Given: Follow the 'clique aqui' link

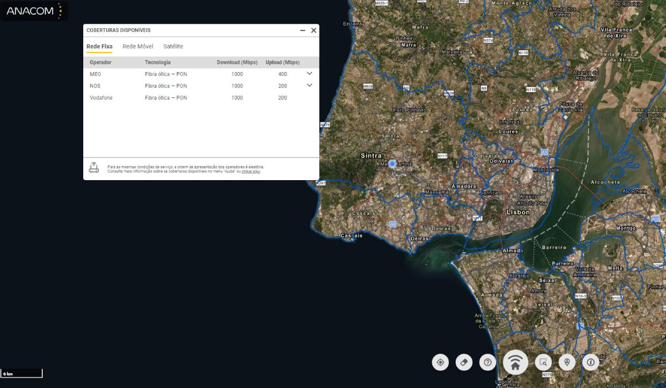Looking at the screenshot, I should coord(250,171).
